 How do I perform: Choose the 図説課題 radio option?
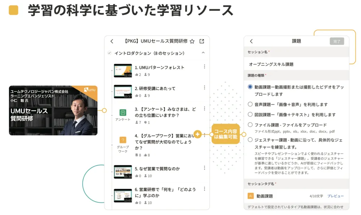click(x=250, y=114)
